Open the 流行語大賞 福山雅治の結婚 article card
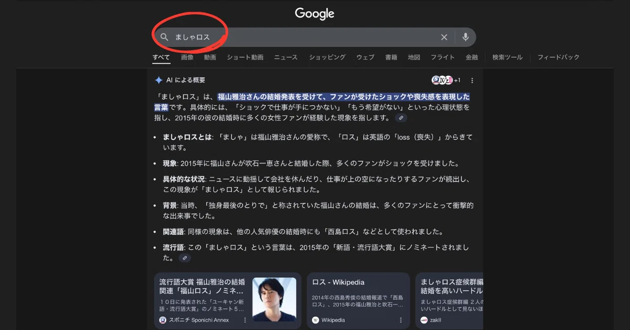Screen dimensions: 630x330 click(228, 301)
